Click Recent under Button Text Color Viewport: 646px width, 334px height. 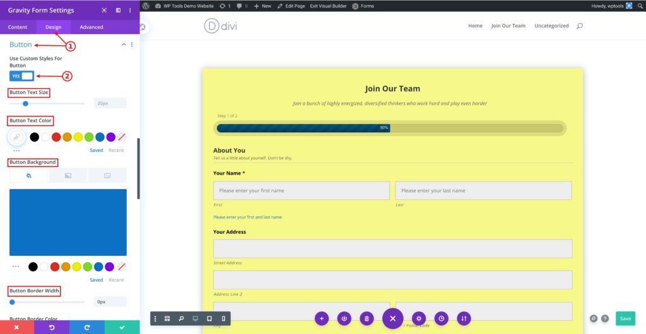(116, 150)
